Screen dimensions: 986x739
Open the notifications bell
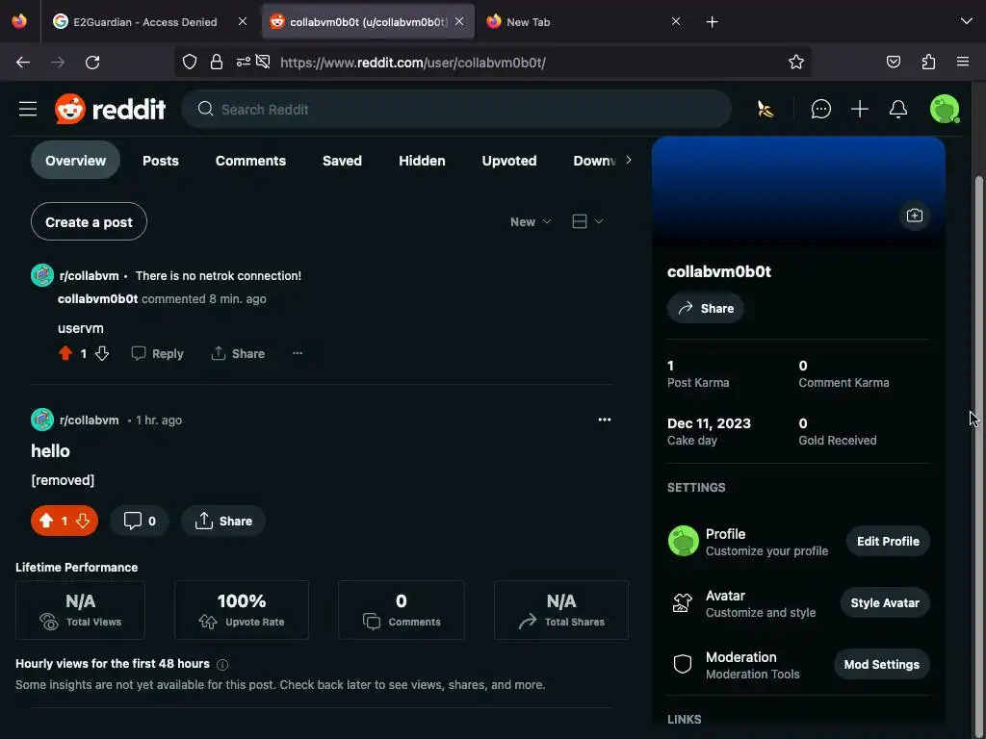(x=898, y=110)
